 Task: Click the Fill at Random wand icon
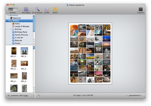coord(37,9)
